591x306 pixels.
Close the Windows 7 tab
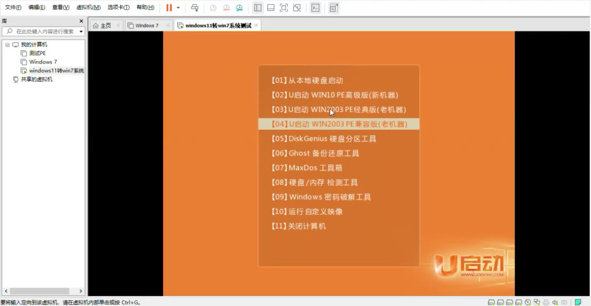[168, 25]
